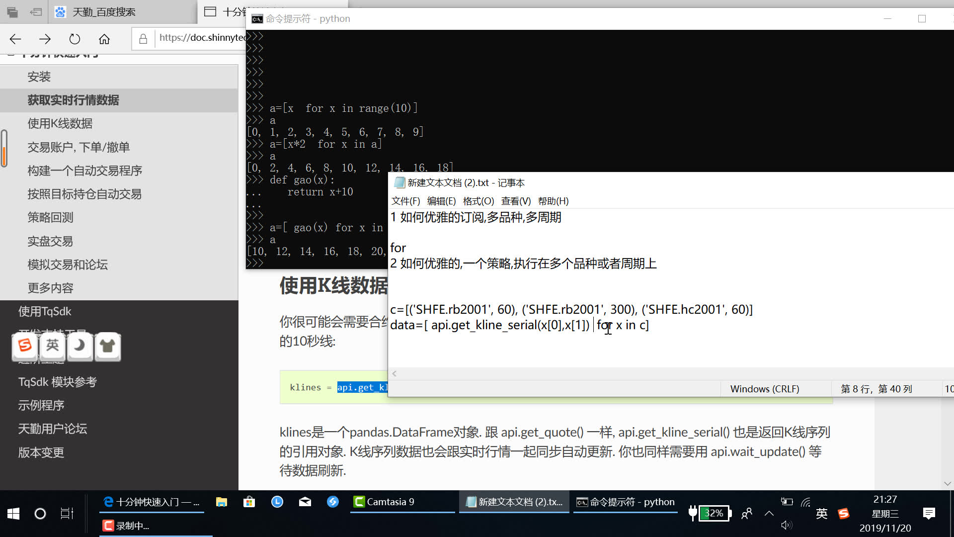The height and width of the screenshot is (537, 954).
Task: Expand hidden tray icons chevron
Action: (769, 514)
